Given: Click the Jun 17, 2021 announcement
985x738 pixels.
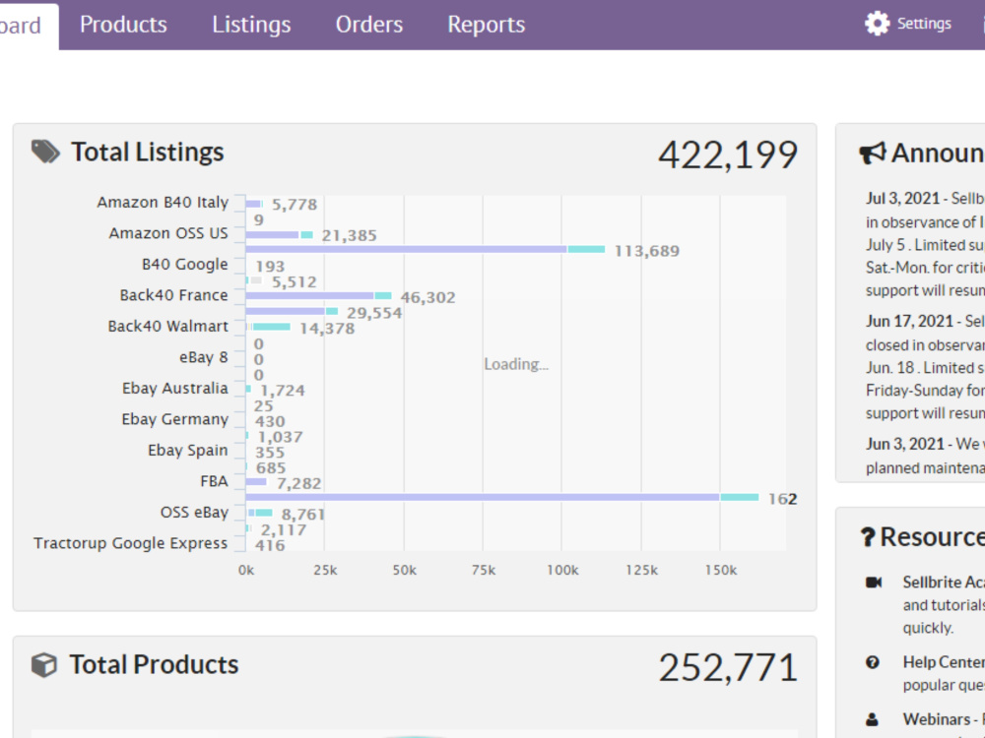Looking at the screenshot, I should pyautogui.click(x=925, y=367).
